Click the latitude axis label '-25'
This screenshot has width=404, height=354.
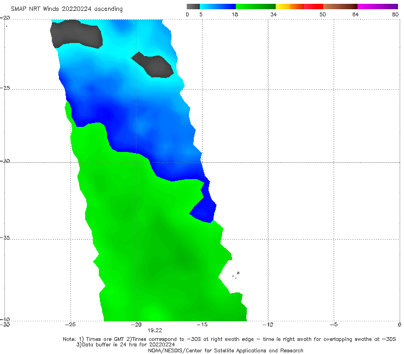coord(5,88)
